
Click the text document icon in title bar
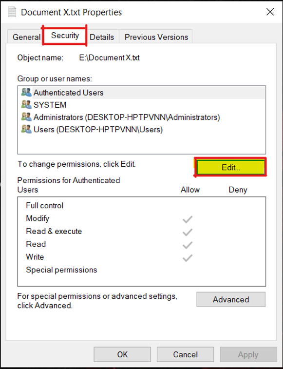12,12
